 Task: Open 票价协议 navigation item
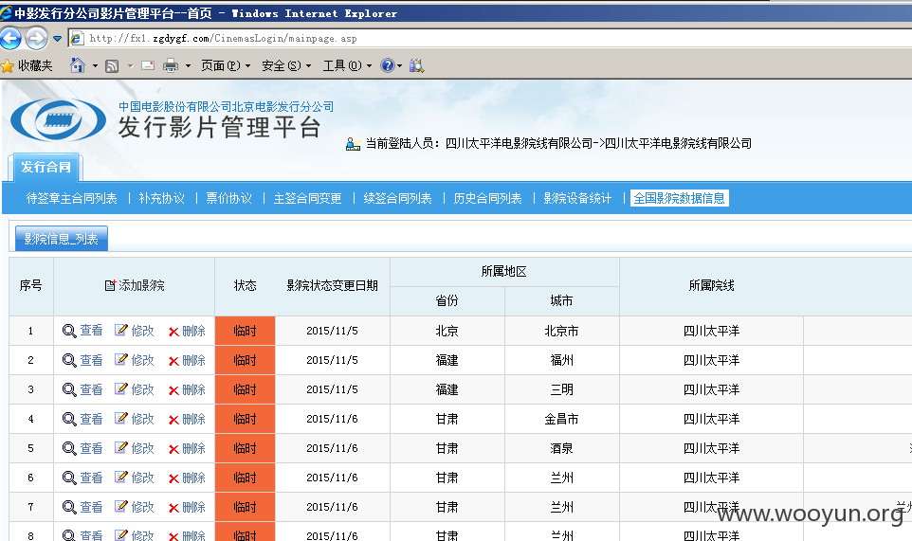coord(229,199)
